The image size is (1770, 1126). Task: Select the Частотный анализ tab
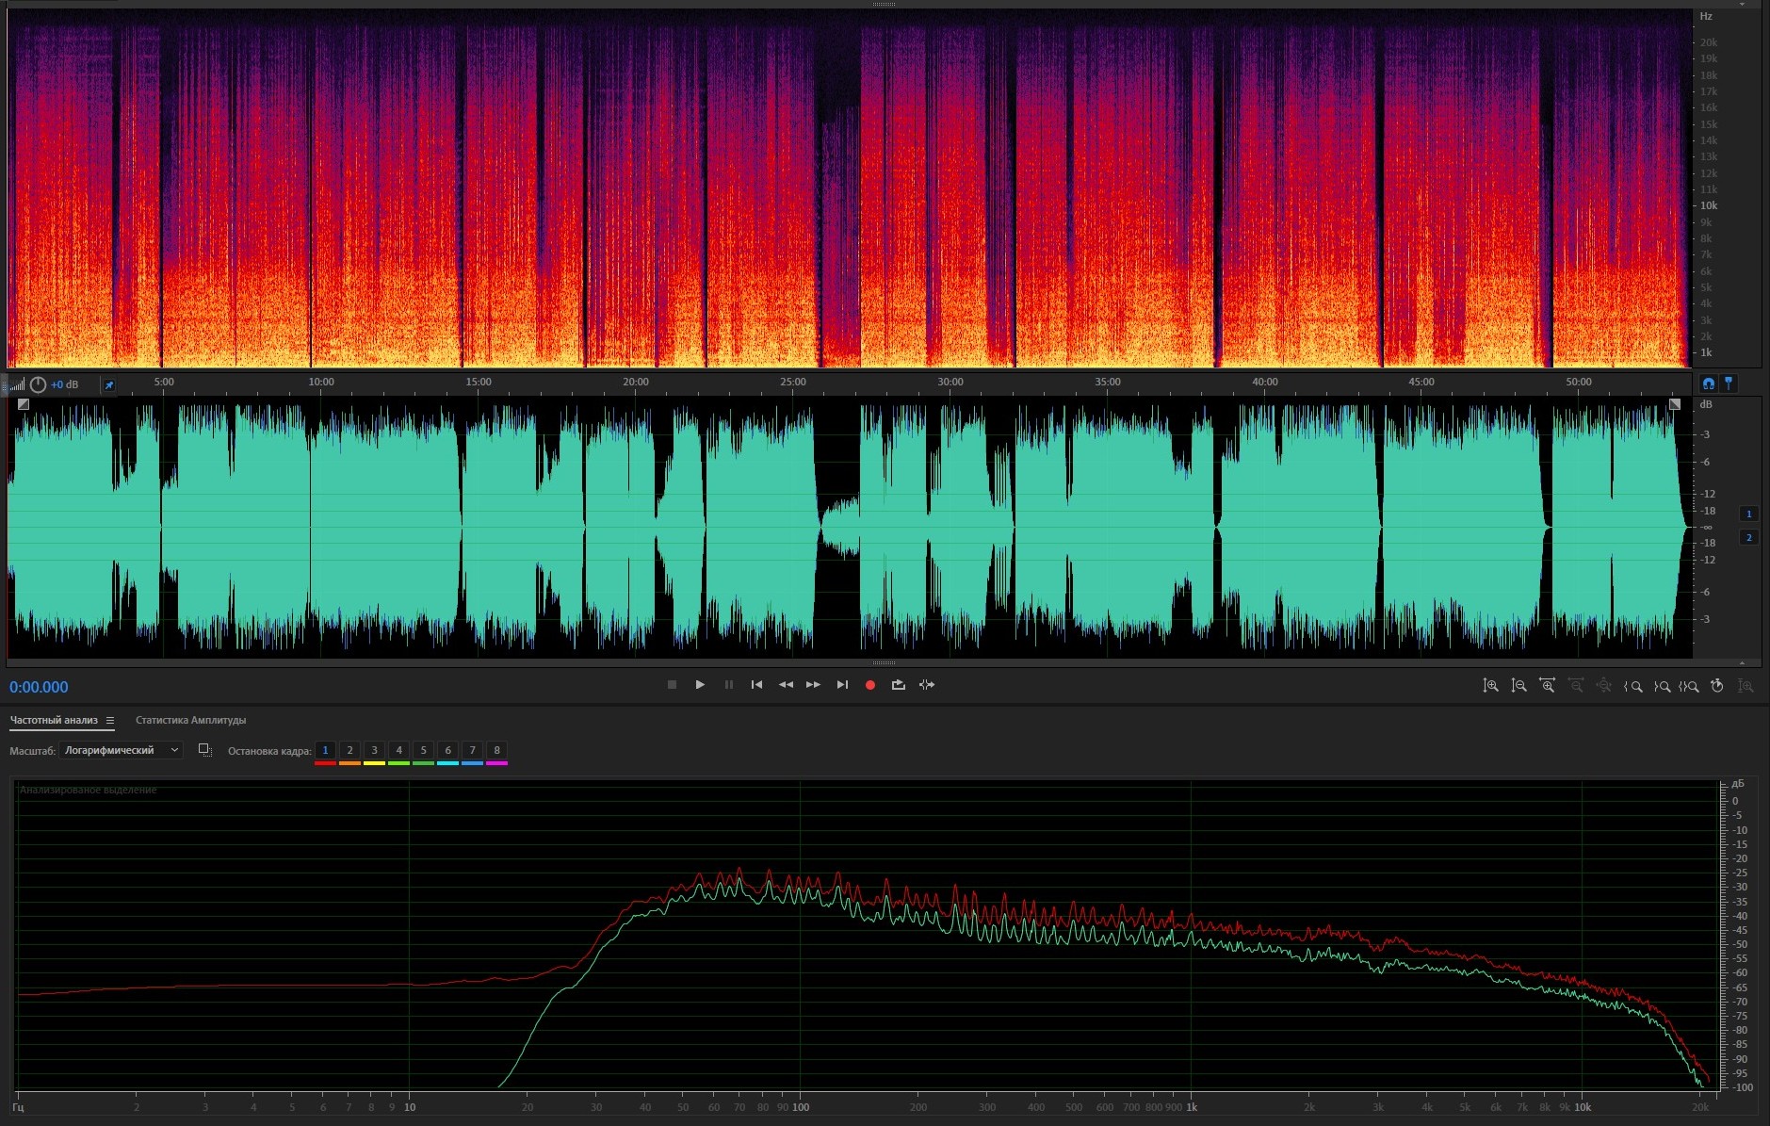(54, 720)
